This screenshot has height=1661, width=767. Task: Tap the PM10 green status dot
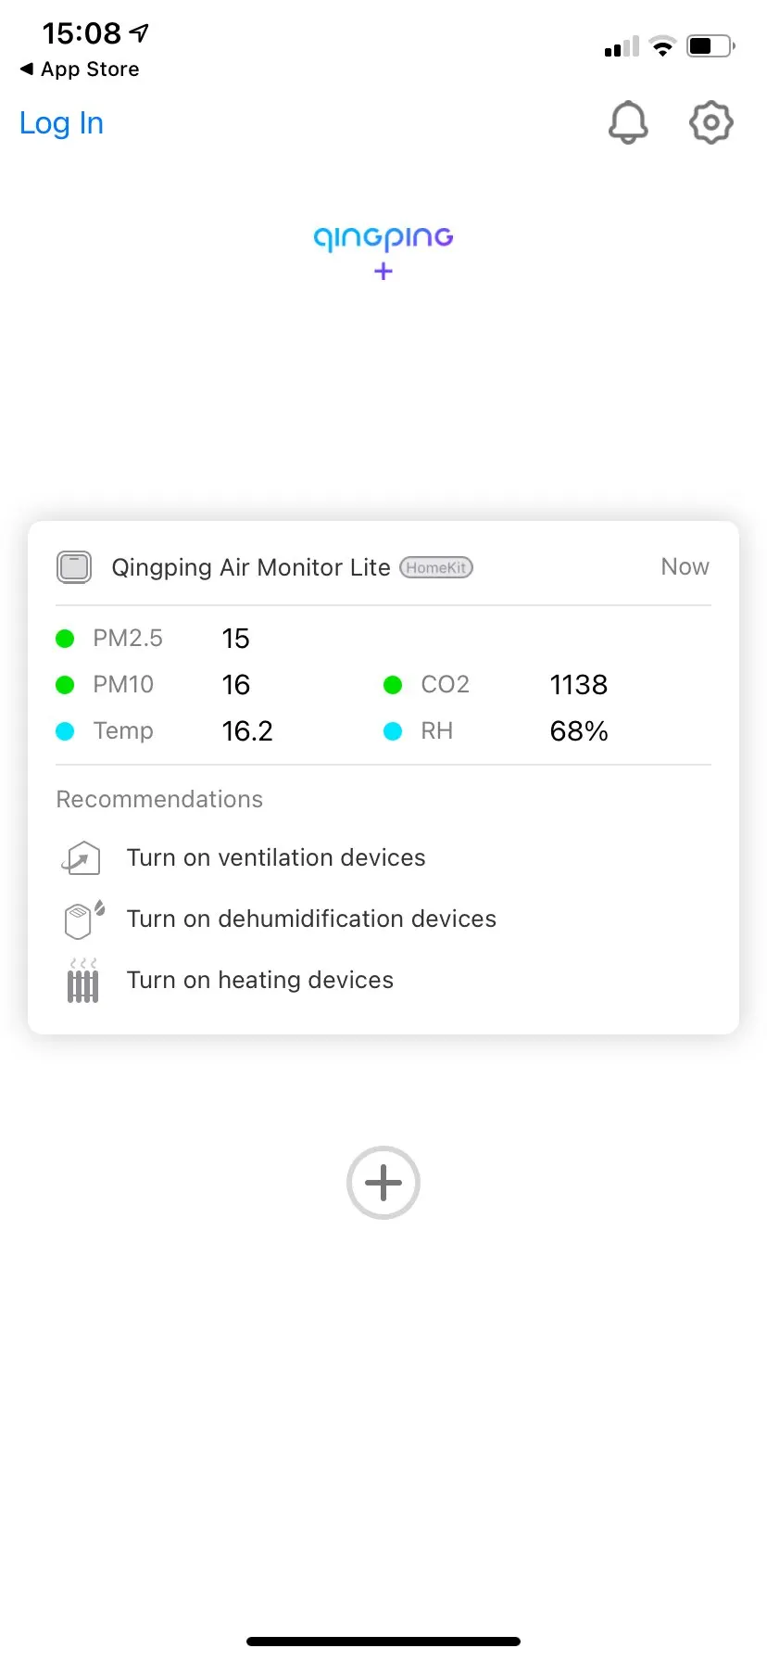tap(65, 685)
